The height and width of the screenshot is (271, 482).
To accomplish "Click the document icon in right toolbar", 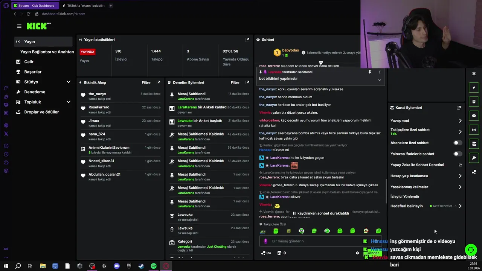I will pyautogui.click(x=474, y=102).
